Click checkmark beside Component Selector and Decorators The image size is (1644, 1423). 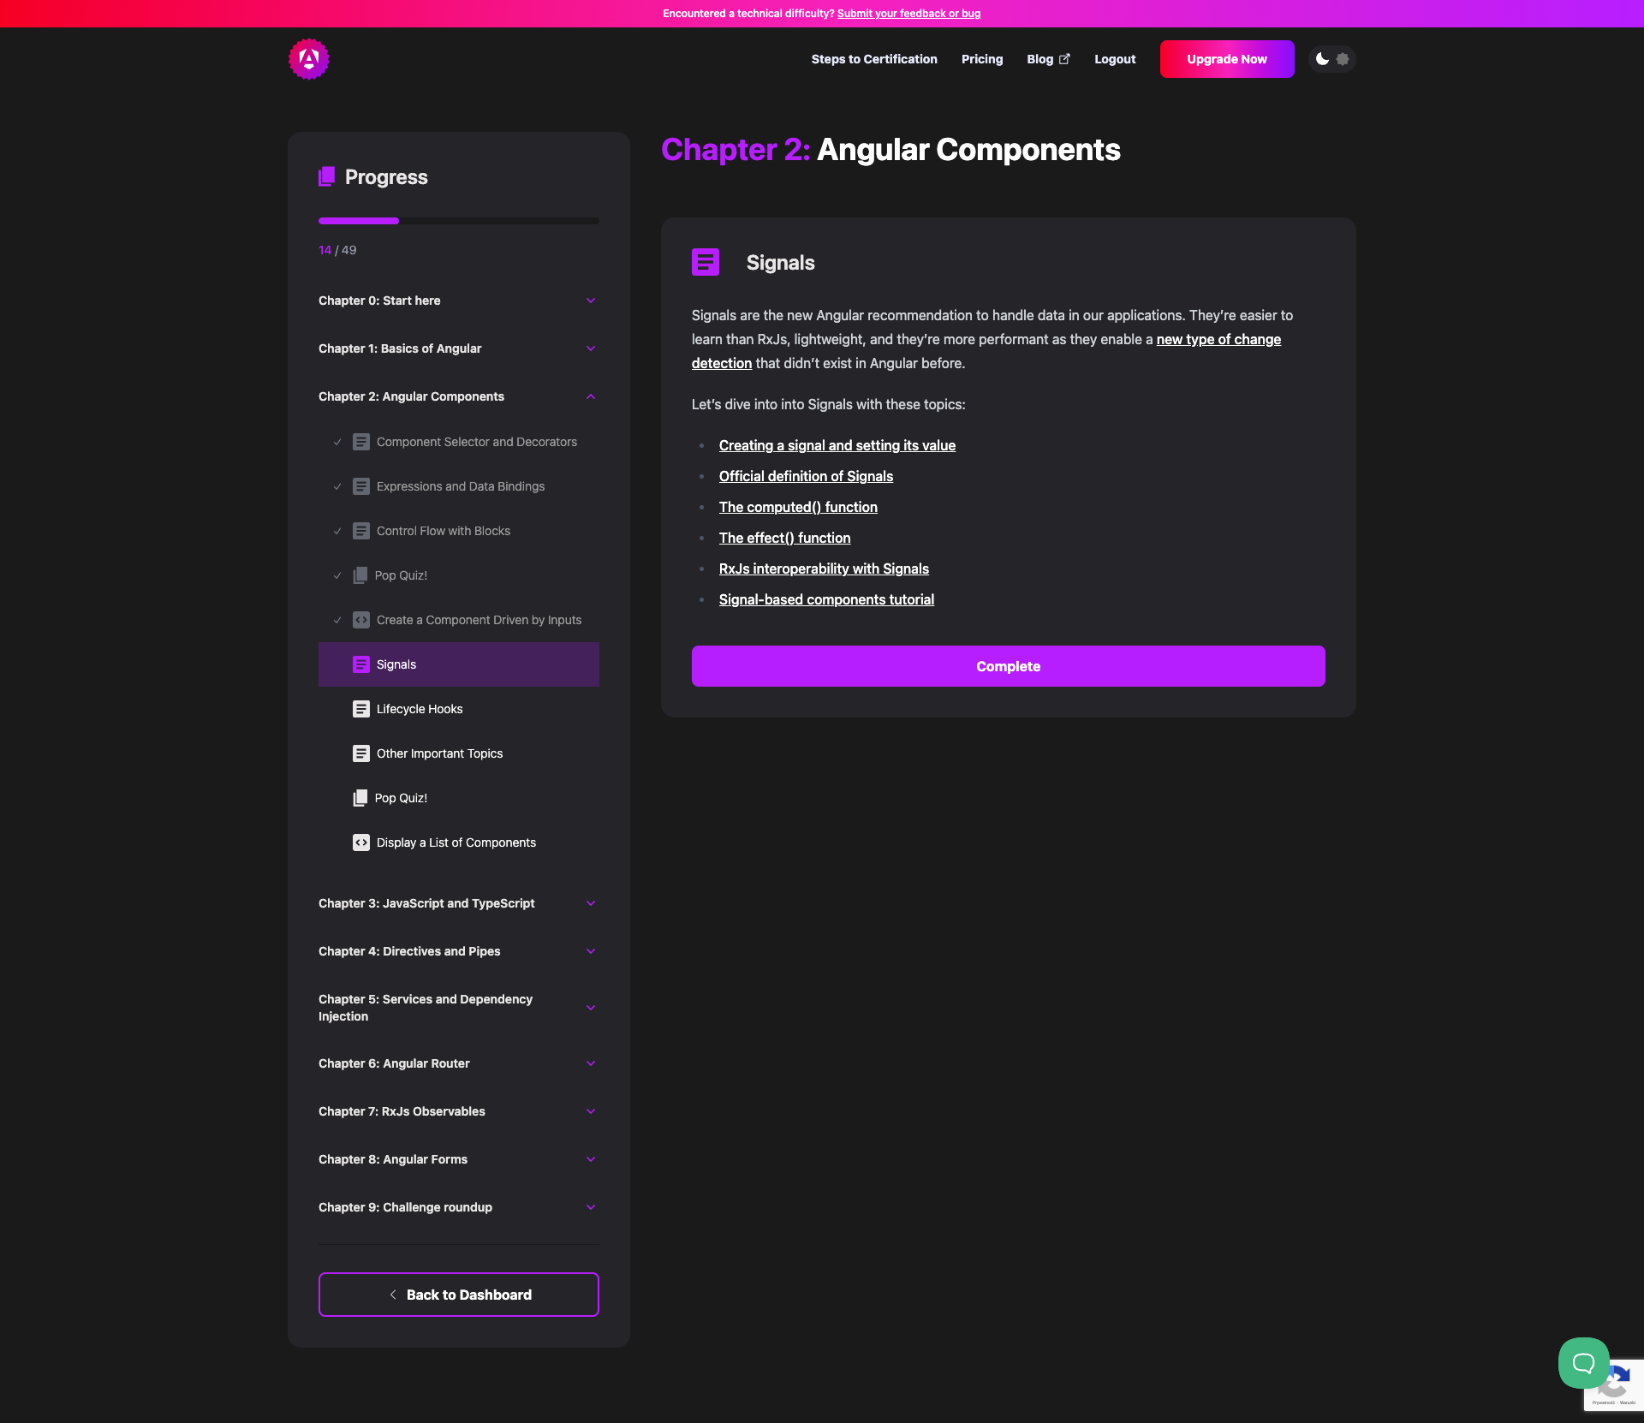coord(337,442)
